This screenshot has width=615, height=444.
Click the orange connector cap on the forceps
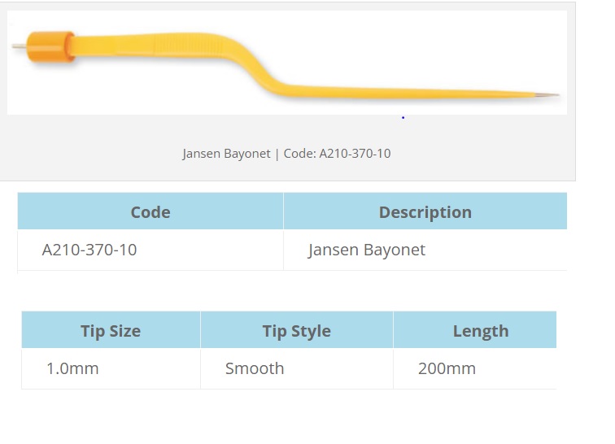(x=50, y=46)
